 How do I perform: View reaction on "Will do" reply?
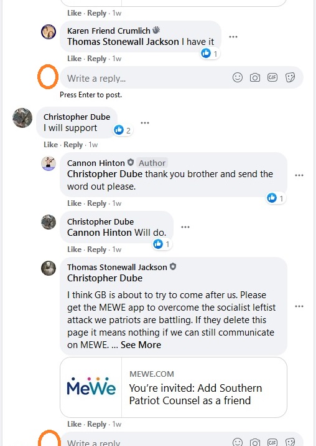pos(162,244)
